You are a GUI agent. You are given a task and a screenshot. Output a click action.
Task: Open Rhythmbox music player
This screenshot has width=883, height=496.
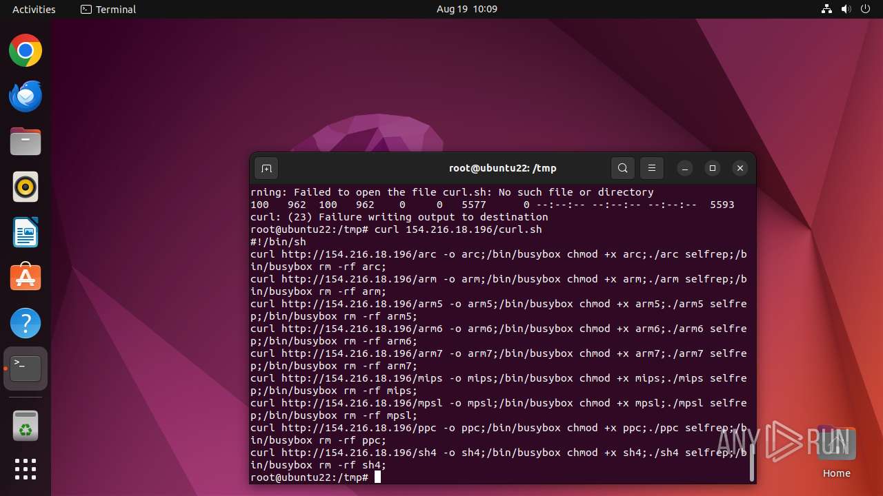26,187
